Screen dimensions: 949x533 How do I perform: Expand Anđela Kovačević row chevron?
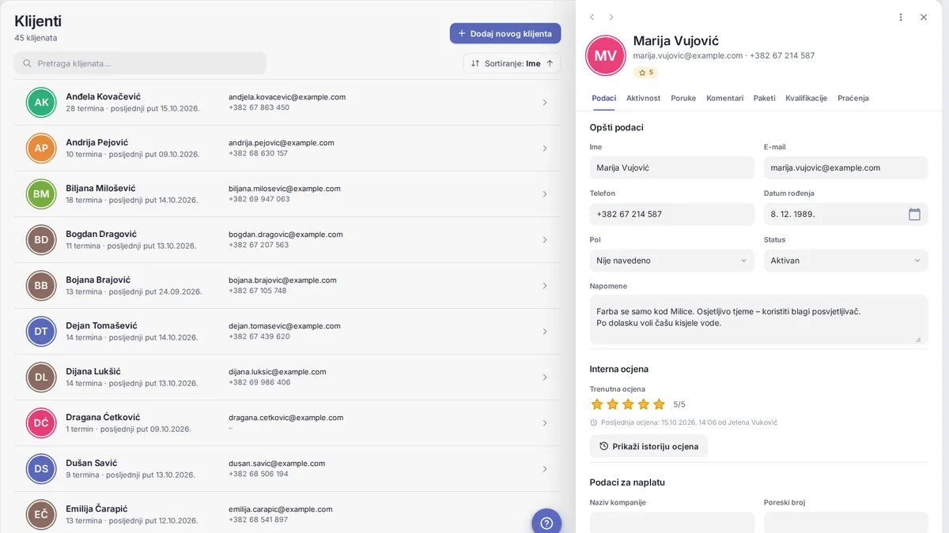coord(545,103)
